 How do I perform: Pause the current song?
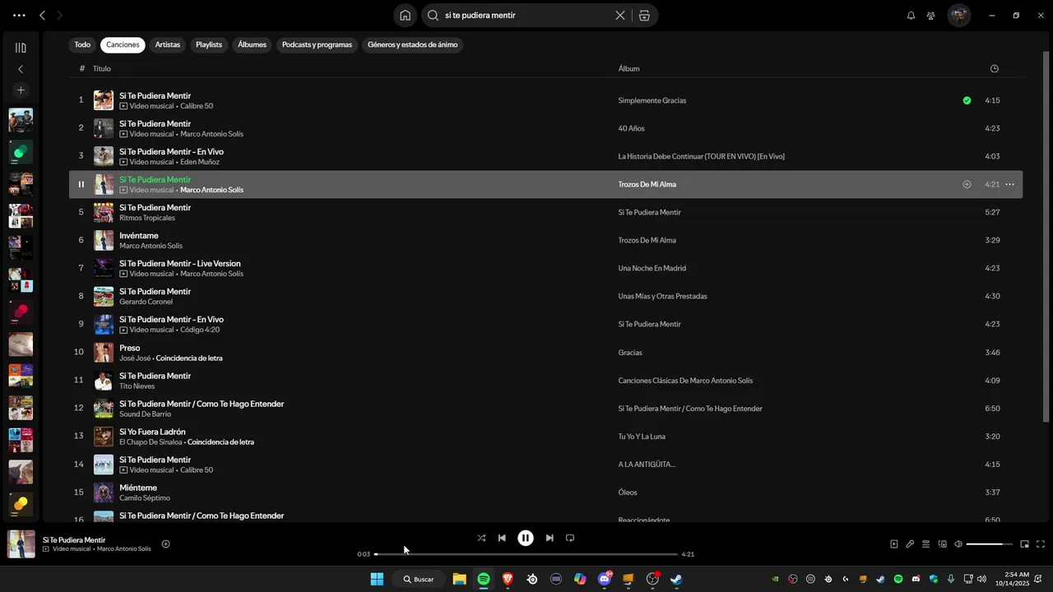tap(525, 538)
